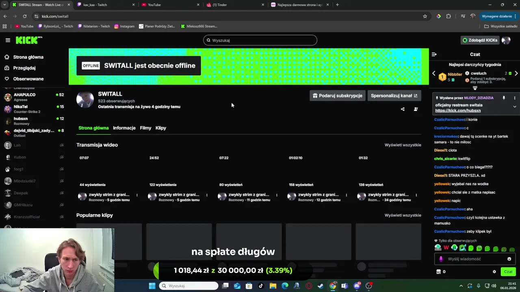The height and width of the screenshot is (292, 520).
Task: Reload the Kick page
Action: [x=25, y=16]
